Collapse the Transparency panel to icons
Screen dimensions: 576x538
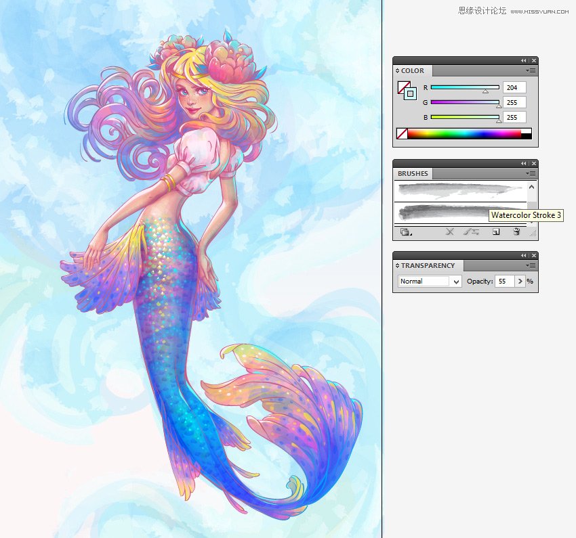click(523, 255)
